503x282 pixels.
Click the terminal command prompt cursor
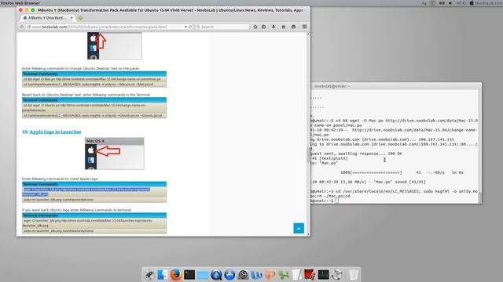(x=337, y=201)
